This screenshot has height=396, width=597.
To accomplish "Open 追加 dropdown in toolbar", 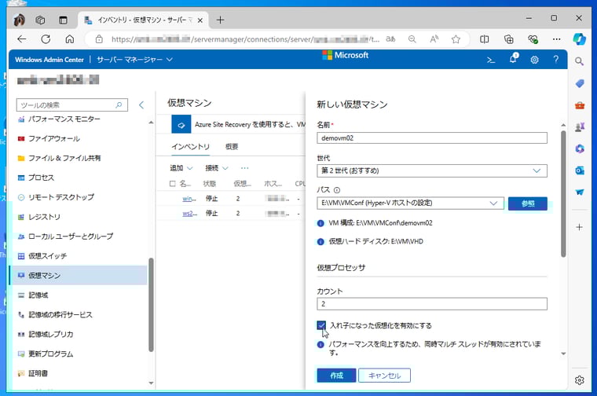I will (x=181, y=168).
